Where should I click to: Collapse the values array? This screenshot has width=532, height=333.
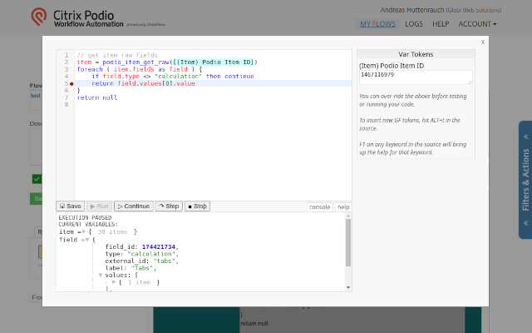coord(101,275)
